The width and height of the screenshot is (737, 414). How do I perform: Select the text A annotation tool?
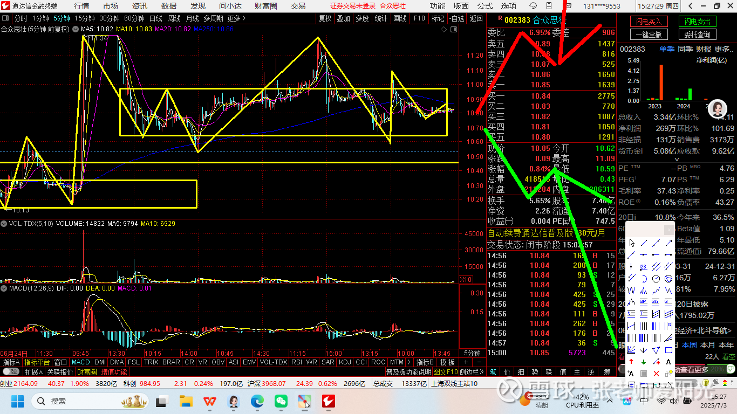[x=669, y=362]
